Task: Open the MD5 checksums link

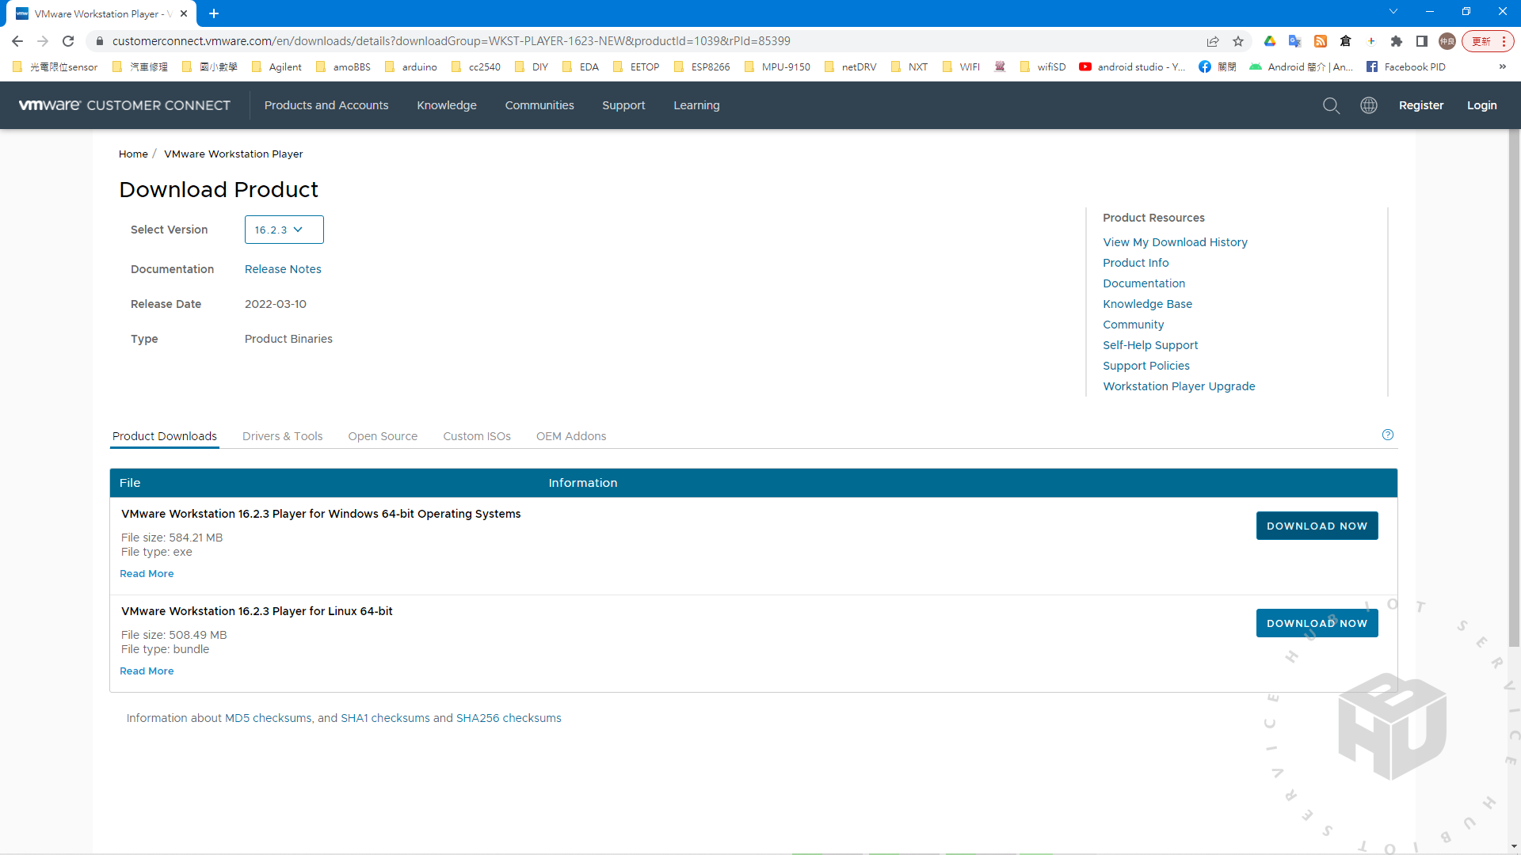Action: click(268, 718)
